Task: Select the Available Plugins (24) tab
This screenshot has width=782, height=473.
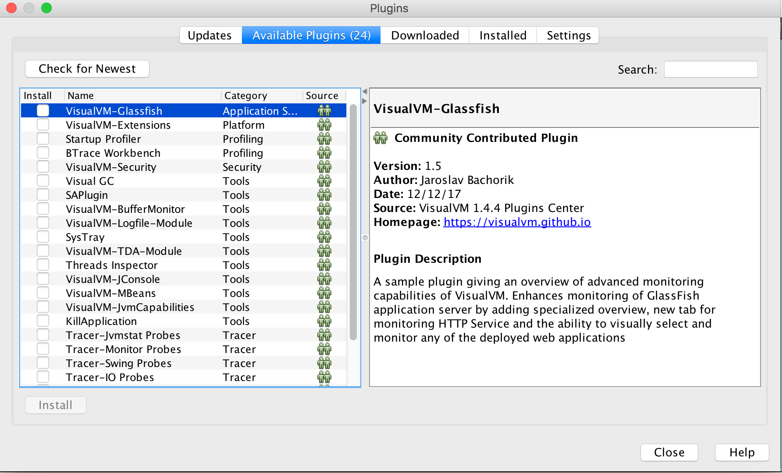Action: [311, 35]
